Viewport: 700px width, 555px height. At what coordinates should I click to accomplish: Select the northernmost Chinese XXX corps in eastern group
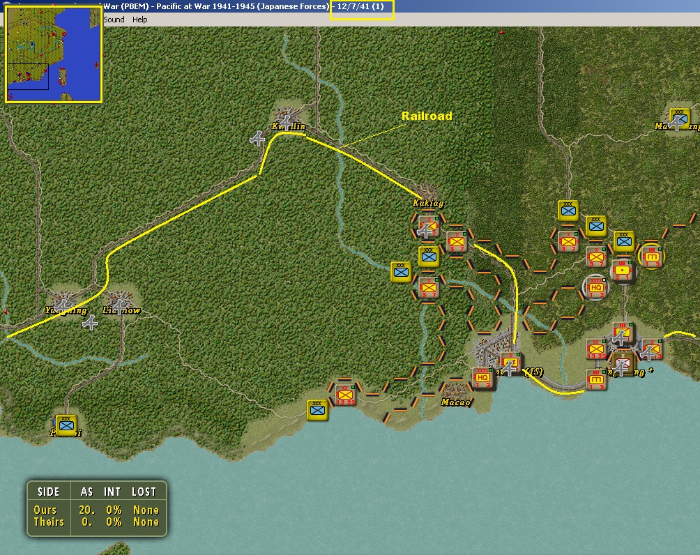pyautogui.click(x=568, y=211)
